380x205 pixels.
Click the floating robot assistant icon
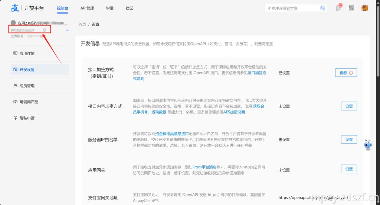point(368,145)
